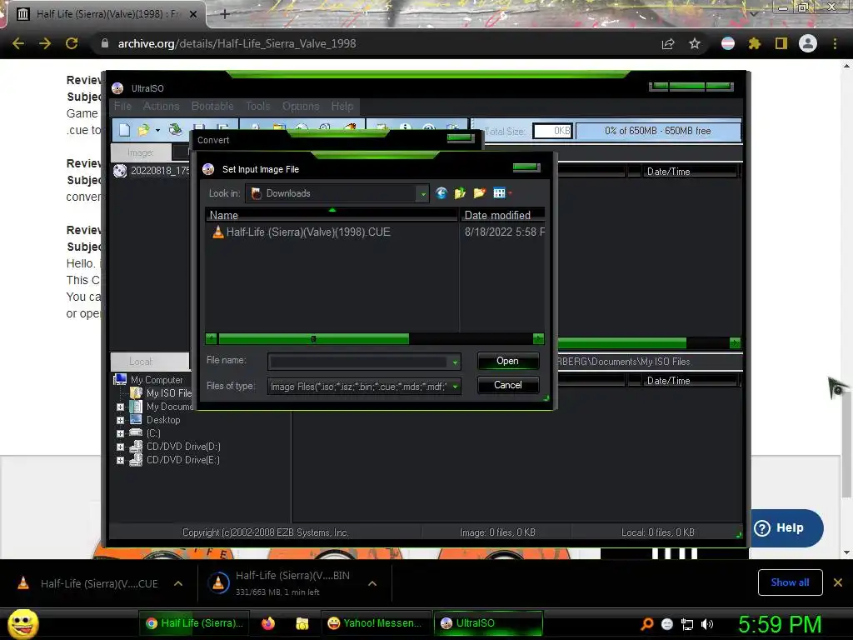The height and width of the screenshot is (640, 853).
Task: Select CD/DVD Drive(D:) in local tree
Action: point(183,447)
